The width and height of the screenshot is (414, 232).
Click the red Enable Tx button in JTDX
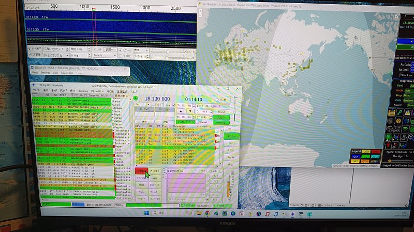pos(141,171)
